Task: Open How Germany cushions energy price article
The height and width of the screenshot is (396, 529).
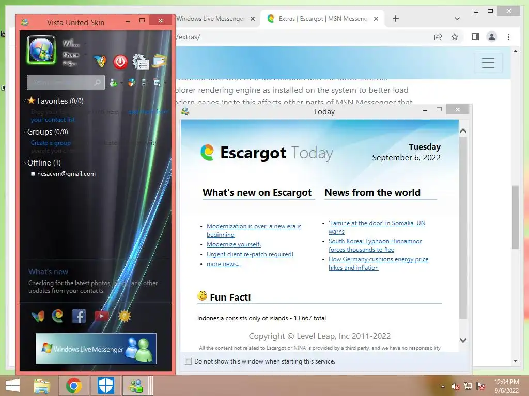Action: 379,263
